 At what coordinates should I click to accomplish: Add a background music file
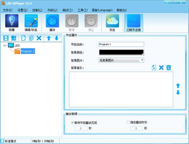pyautogui.click(x=154, y=68)
